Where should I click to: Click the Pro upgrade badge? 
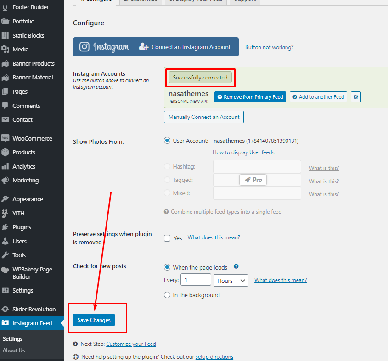(x=253, y=180)
